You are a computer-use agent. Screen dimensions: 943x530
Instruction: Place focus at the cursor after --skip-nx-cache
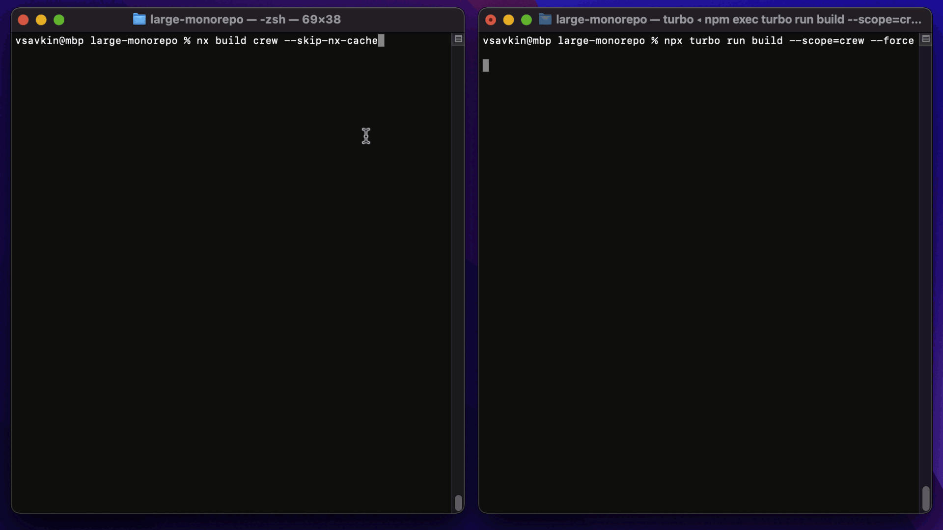pos(381,41)
